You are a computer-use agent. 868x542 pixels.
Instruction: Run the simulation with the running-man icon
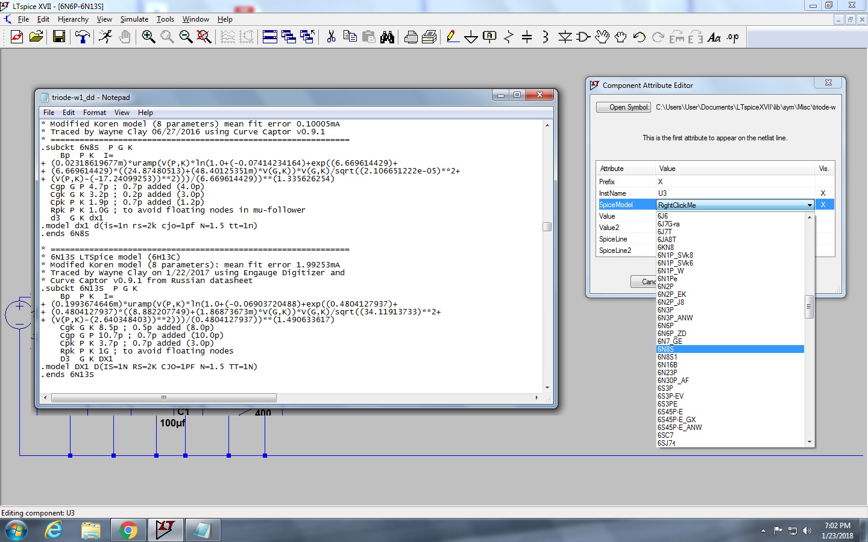(x=105, y=37)
